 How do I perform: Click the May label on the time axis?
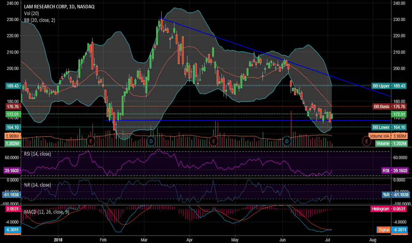pos(235,240)
